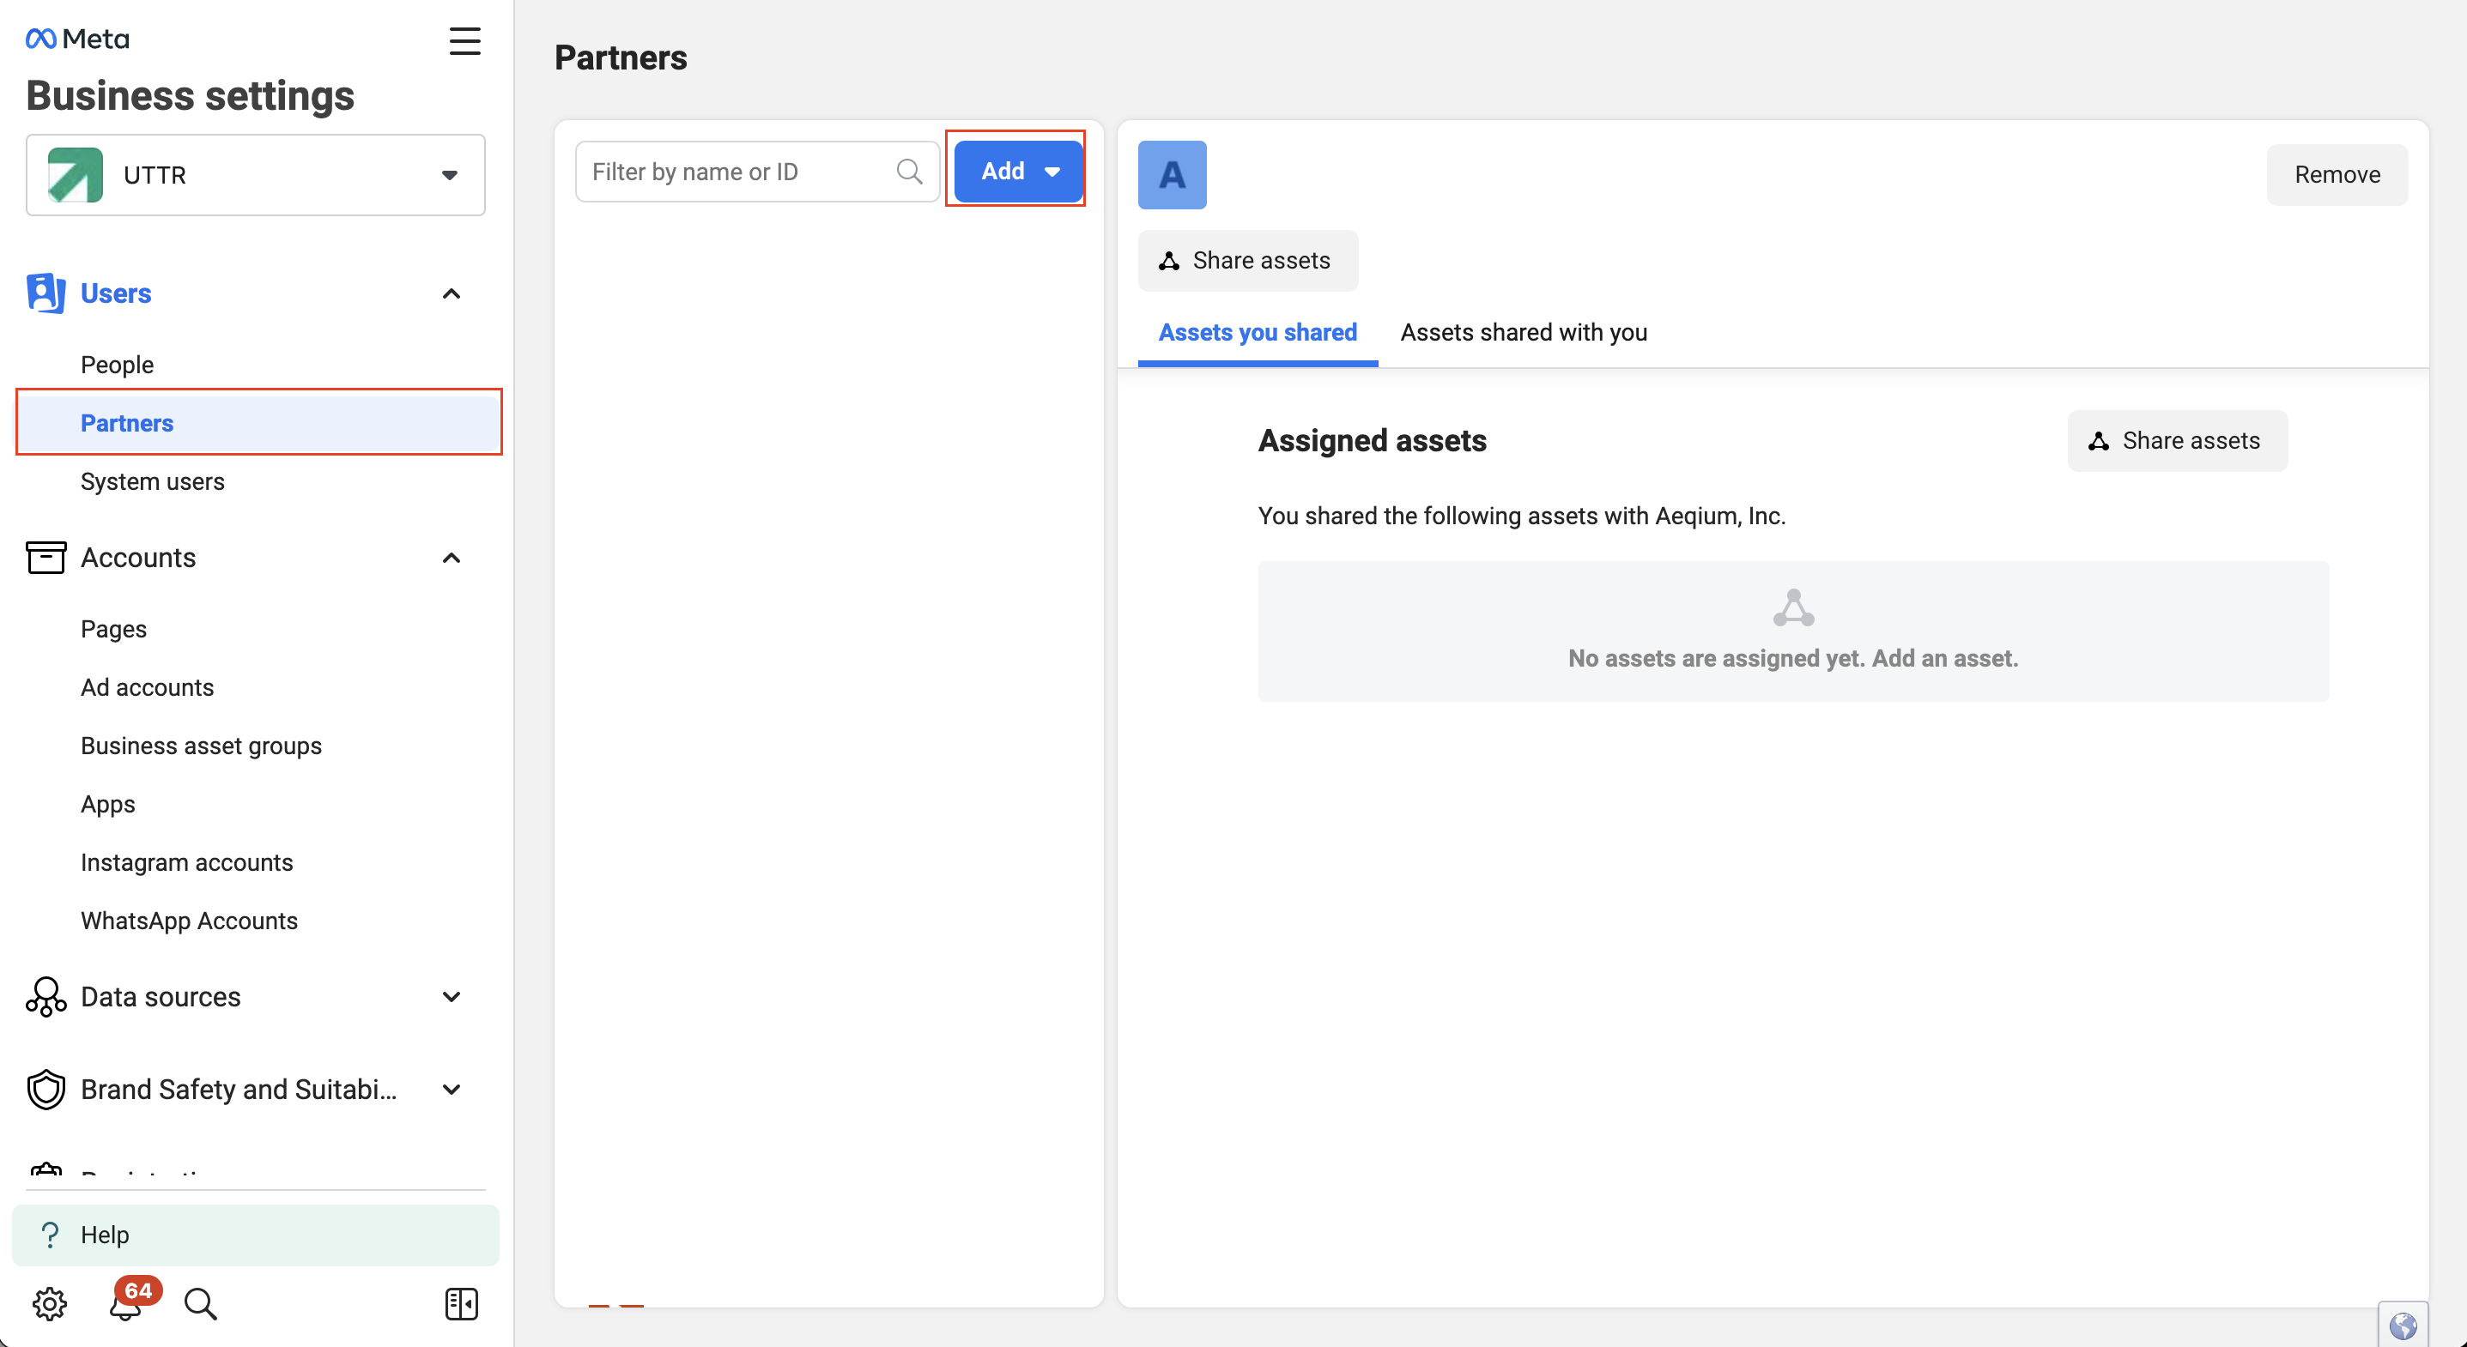Click the search magnifier in bottom bar

coord(200,1303)
